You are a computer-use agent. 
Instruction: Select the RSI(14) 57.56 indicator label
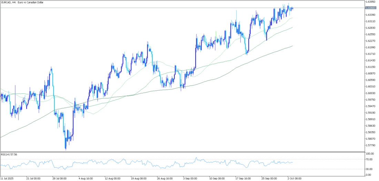tap(9, 155)
